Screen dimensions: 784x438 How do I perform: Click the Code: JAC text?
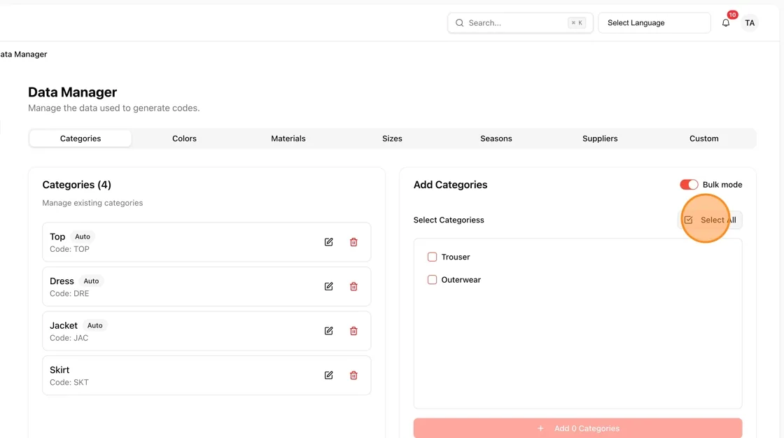69,338
